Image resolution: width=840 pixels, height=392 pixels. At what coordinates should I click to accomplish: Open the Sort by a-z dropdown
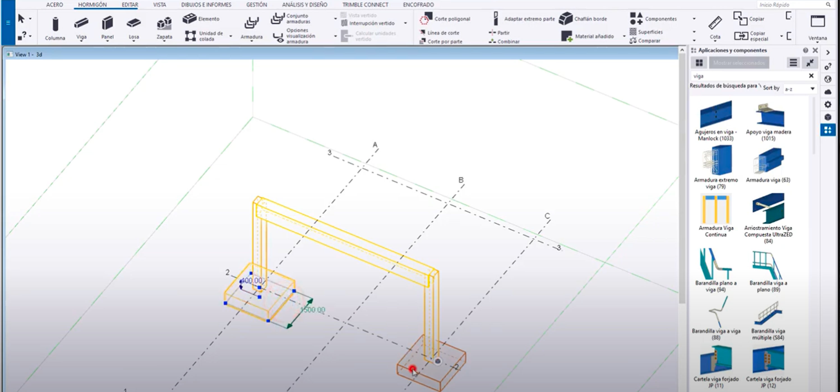(x=812, y=89)
